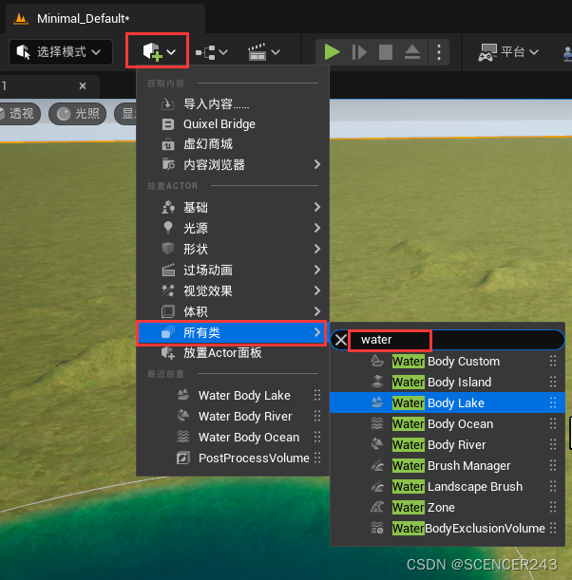Click drag handle of recent PostProcessVolume
This screenshot has height=580, width=572.
(317, 458)
